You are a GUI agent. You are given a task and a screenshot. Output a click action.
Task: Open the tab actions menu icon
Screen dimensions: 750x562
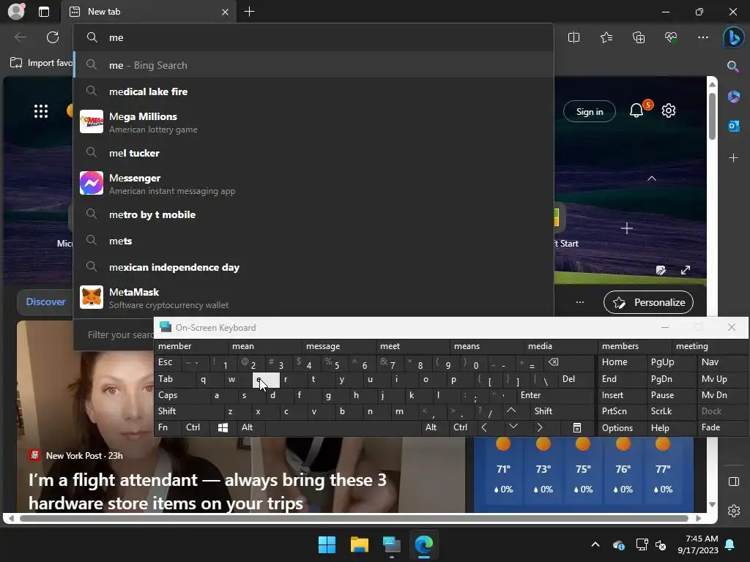tap(44, 12)
